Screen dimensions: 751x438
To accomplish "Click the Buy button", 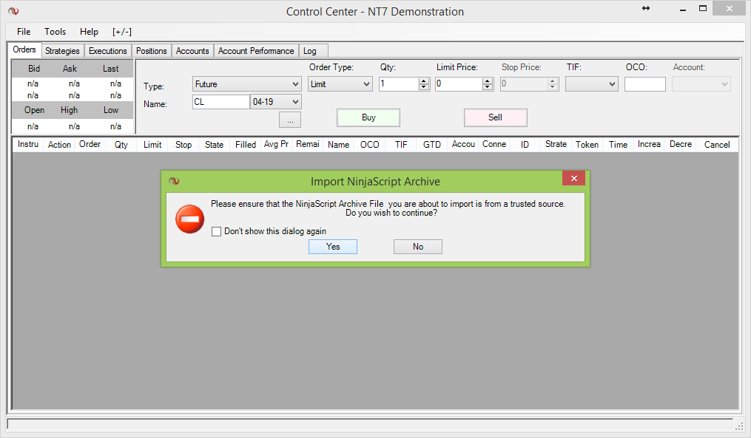I will click(368, 117).
